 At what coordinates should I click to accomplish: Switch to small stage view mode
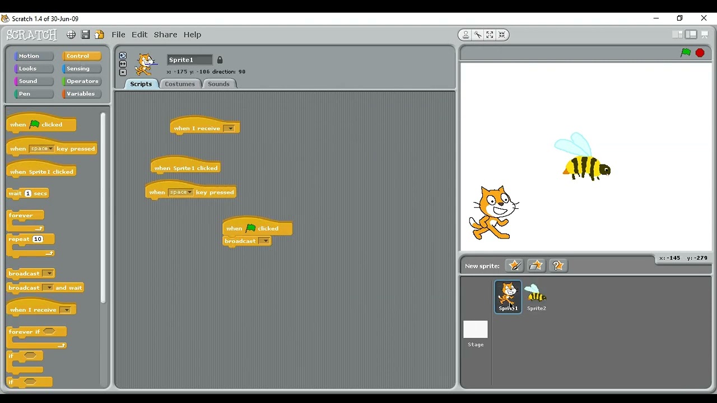click(x=677, y=35)
